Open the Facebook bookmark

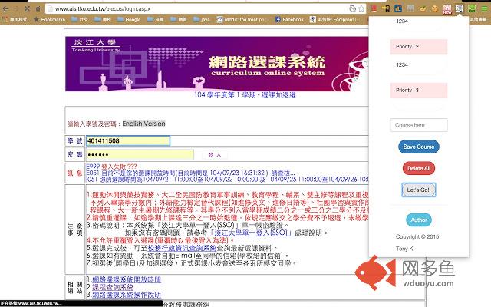coord(289,19)
